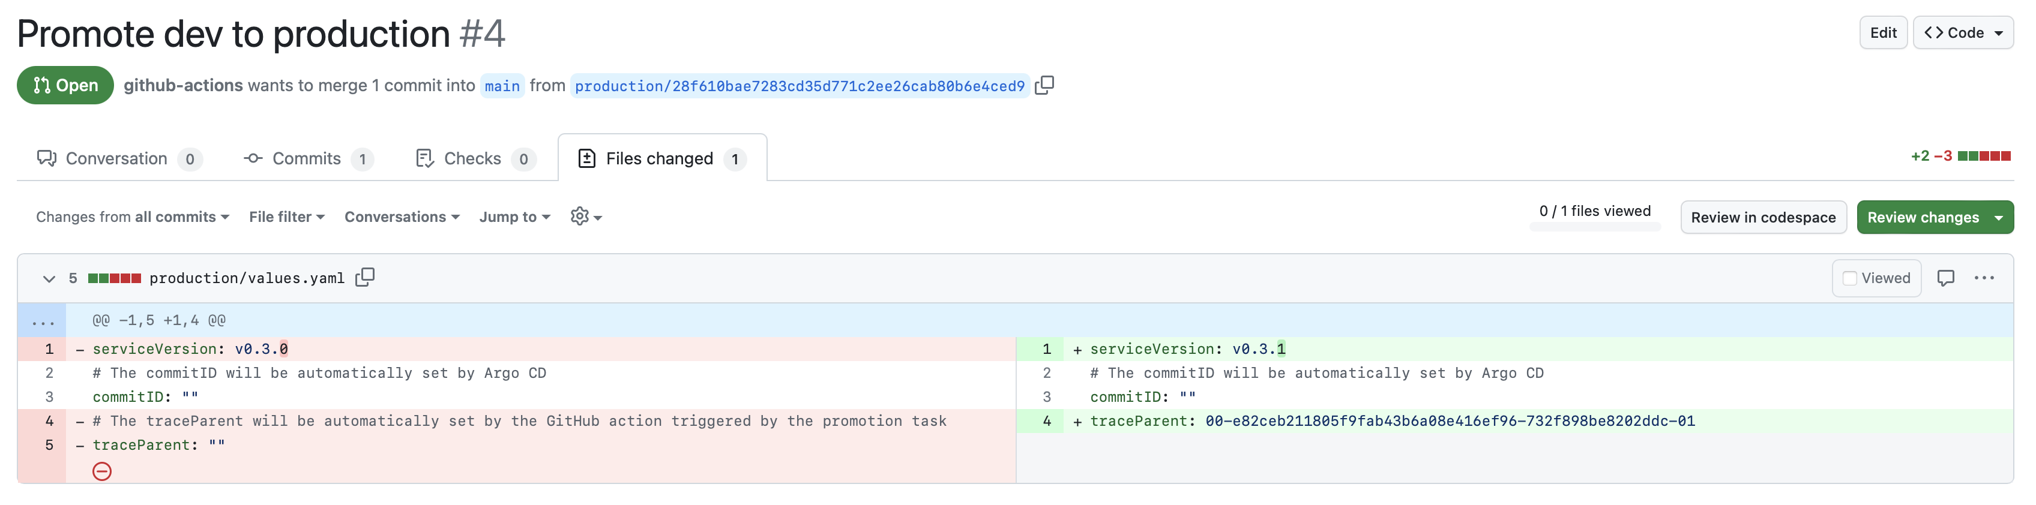2036x505 pixels.
Task: Open the File filter dropdown
Action: coord(286,217)
